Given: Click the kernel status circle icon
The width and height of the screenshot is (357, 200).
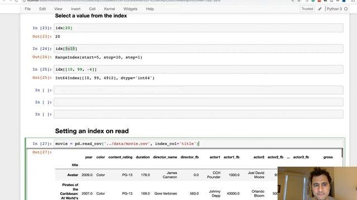Looking at the screenshot, I should pos(346,9).
